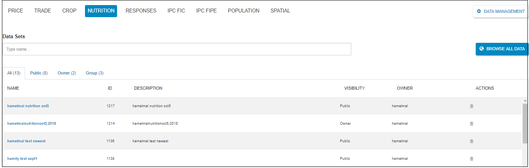Open the hamelmalnutritionoct5,2018 dataset link
The width and height of the screenshot is (529, 168).
32,124
